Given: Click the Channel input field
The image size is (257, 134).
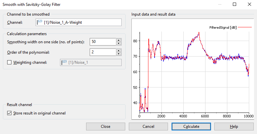Looking at the screenshot, I should 82,22.
